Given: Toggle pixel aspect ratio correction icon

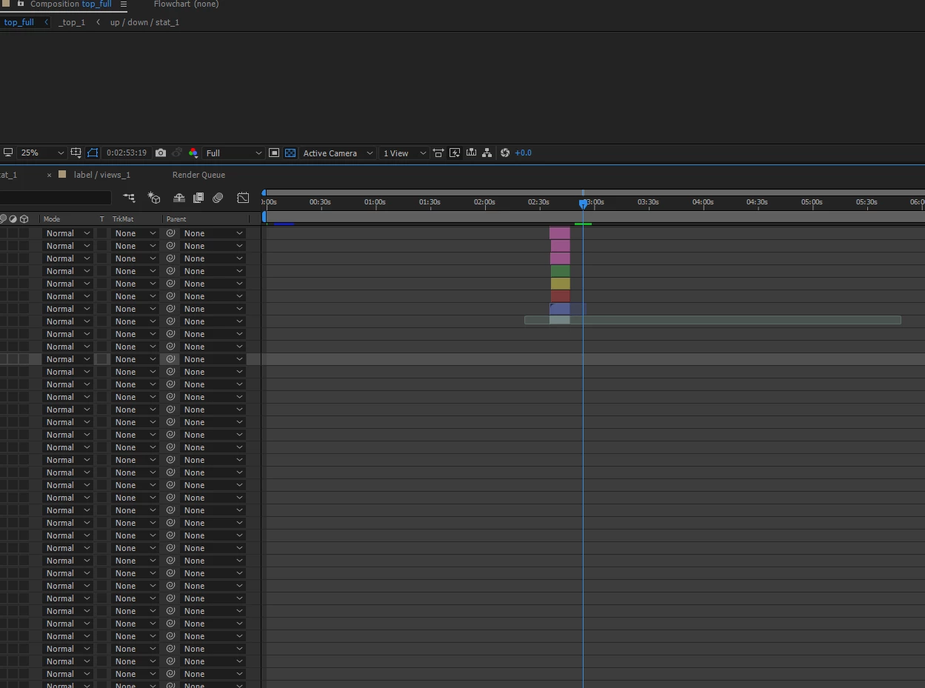Looking at the screenshot, I should 438,153.
